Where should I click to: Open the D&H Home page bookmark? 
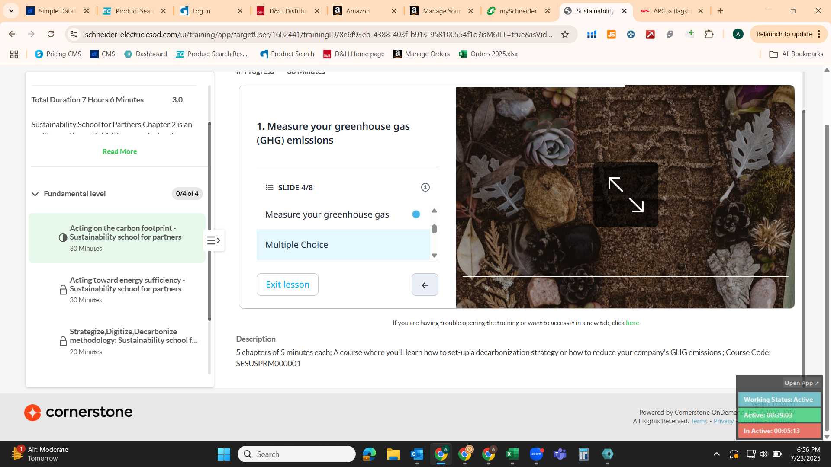click(x=354, y=54)
